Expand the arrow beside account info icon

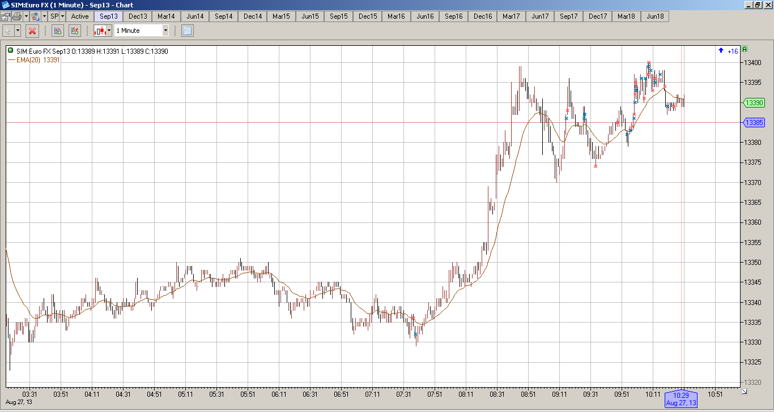[44, 16]
